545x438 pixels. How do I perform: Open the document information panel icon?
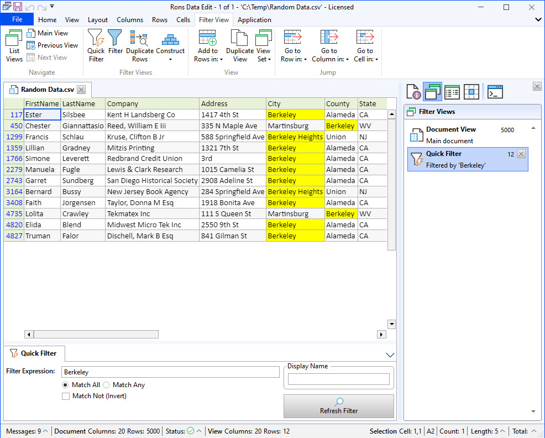412,92
